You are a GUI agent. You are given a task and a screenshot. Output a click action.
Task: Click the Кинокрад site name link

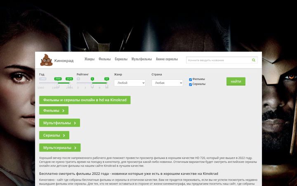64,61
